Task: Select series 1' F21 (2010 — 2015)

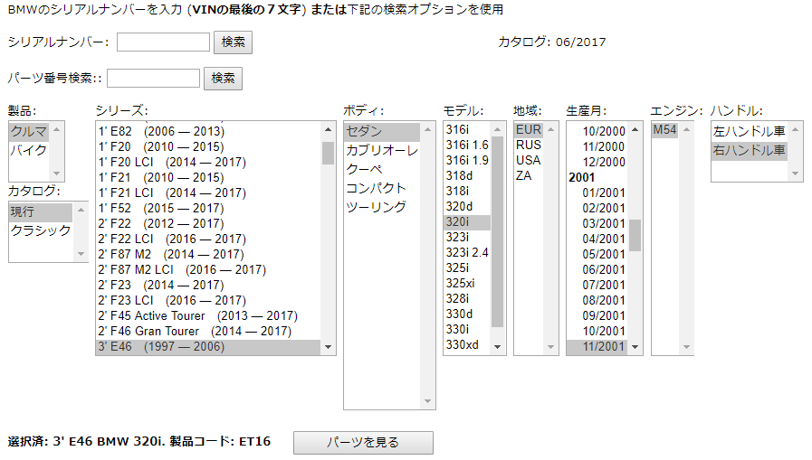Action: 209,177
